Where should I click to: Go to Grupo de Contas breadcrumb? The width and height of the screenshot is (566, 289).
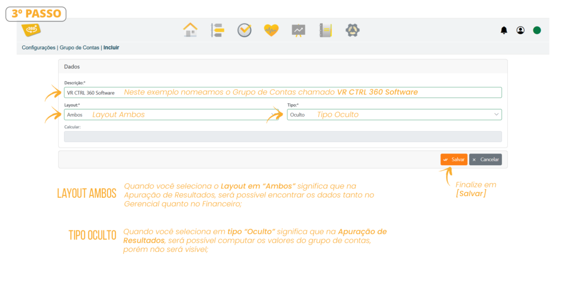coord(80,48)
